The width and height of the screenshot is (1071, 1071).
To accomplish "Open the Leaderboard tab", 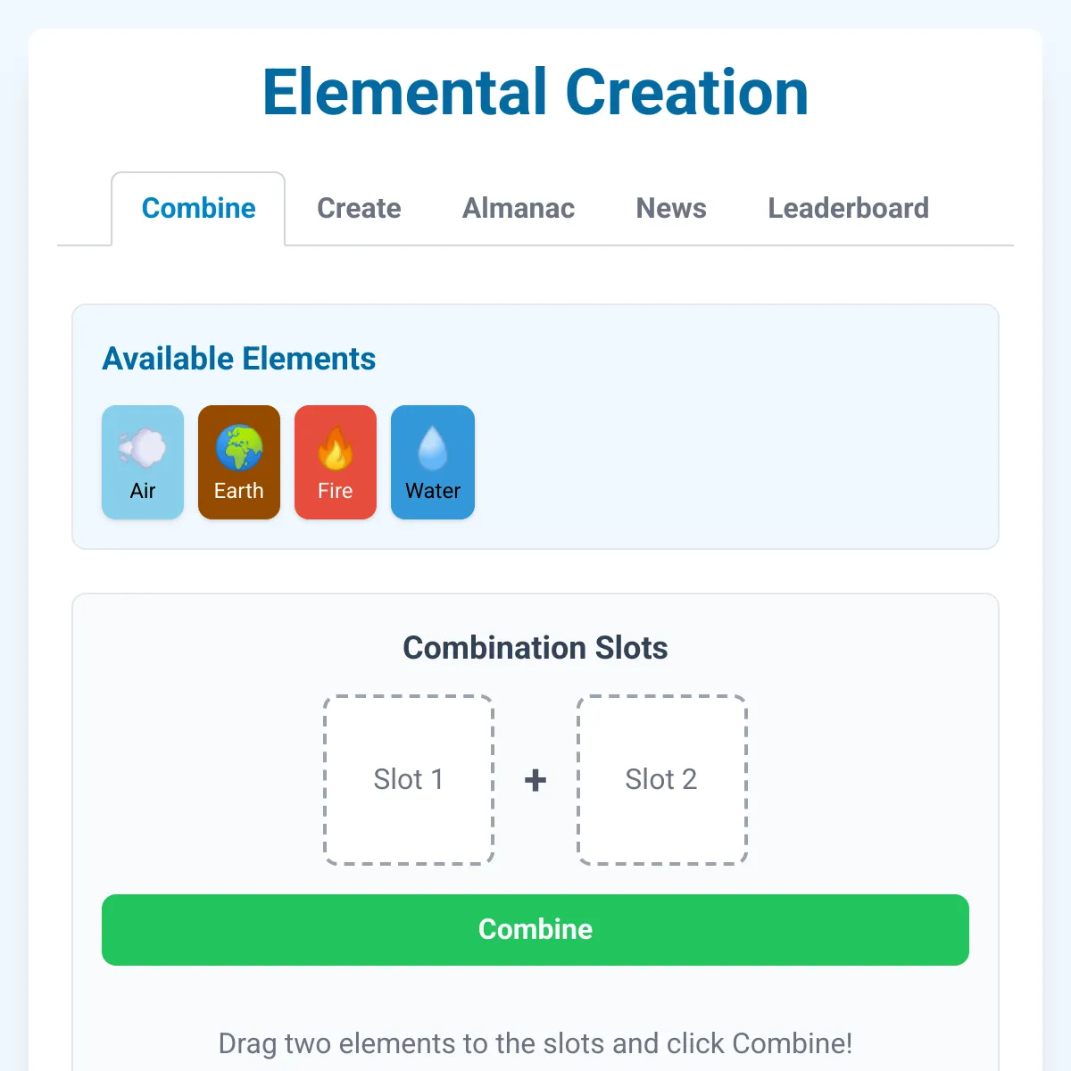I will pos(848,208).
